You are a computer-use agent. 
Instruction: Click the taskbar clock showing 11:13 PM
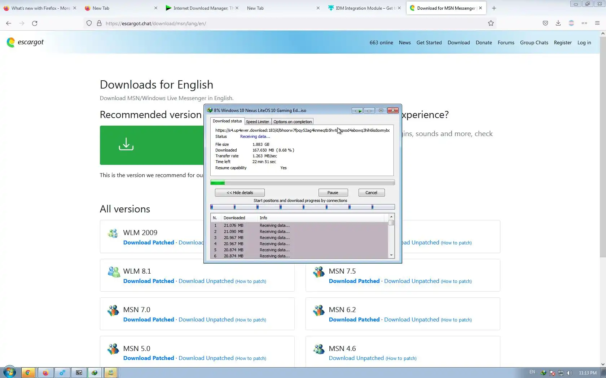[x=588, y=373]
